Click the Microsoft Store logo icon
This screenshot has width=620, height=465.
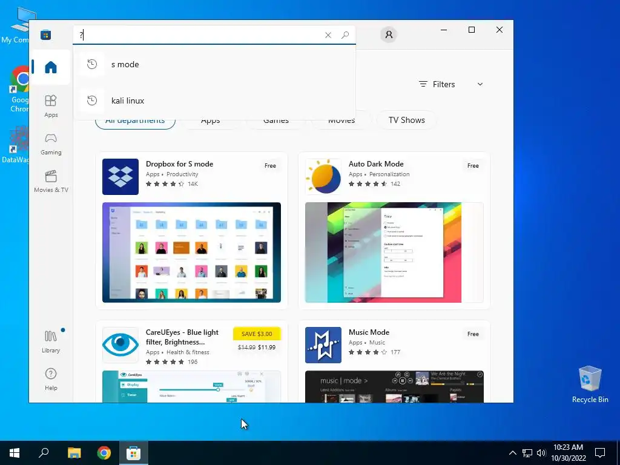(46, 35)
